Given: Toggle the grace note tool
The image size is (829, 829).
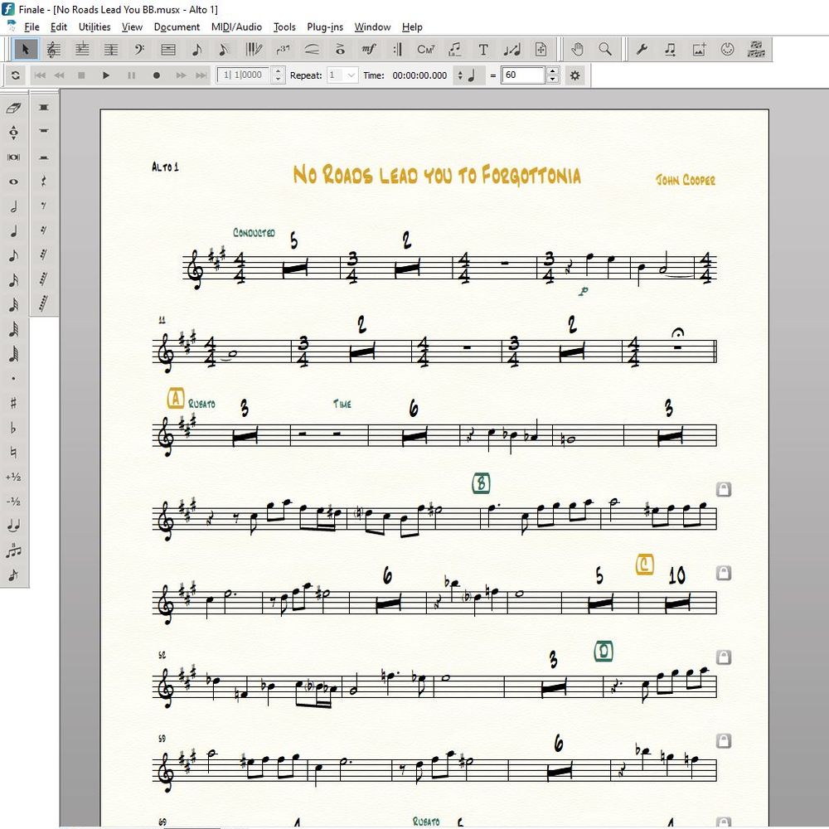Looking at the screenshot, I should point(14,575).
